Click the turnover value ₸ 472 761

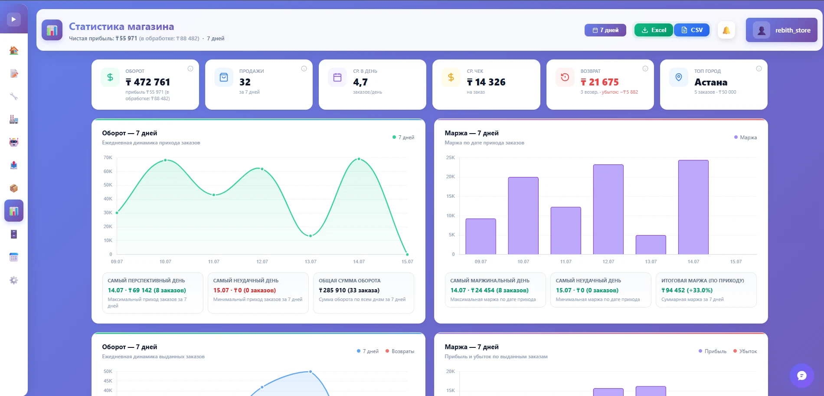tap(148, 82)
